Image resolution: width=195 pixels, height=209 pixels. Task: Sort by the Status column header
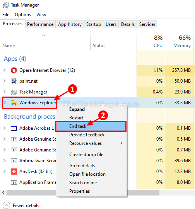click(x=114, y=42)
